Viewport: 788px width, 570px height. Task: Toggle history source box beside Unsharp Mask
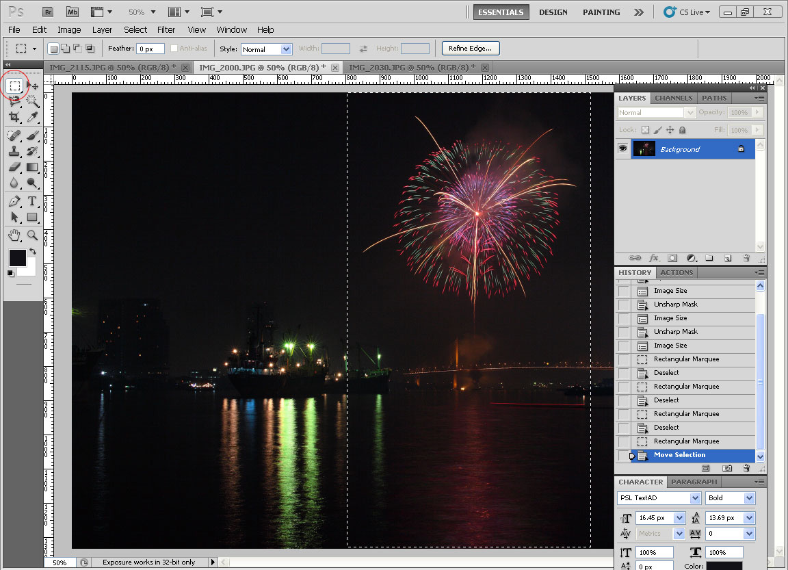click(623, 305)
